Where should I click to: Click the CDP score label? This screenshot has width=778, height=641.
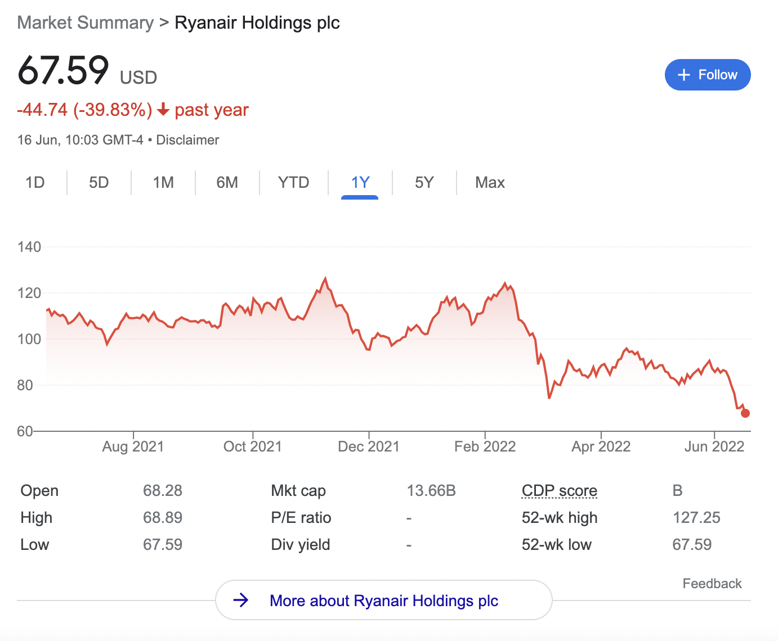[x=559, y=491]
